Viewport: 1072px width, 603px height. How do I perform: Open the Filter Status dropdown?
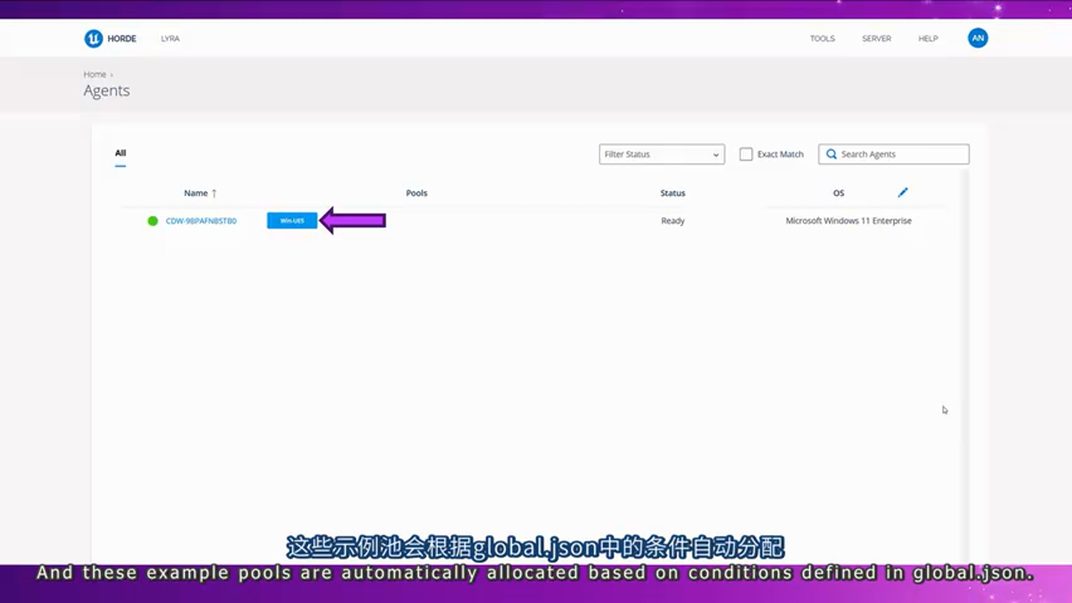[x=662, y=154]
